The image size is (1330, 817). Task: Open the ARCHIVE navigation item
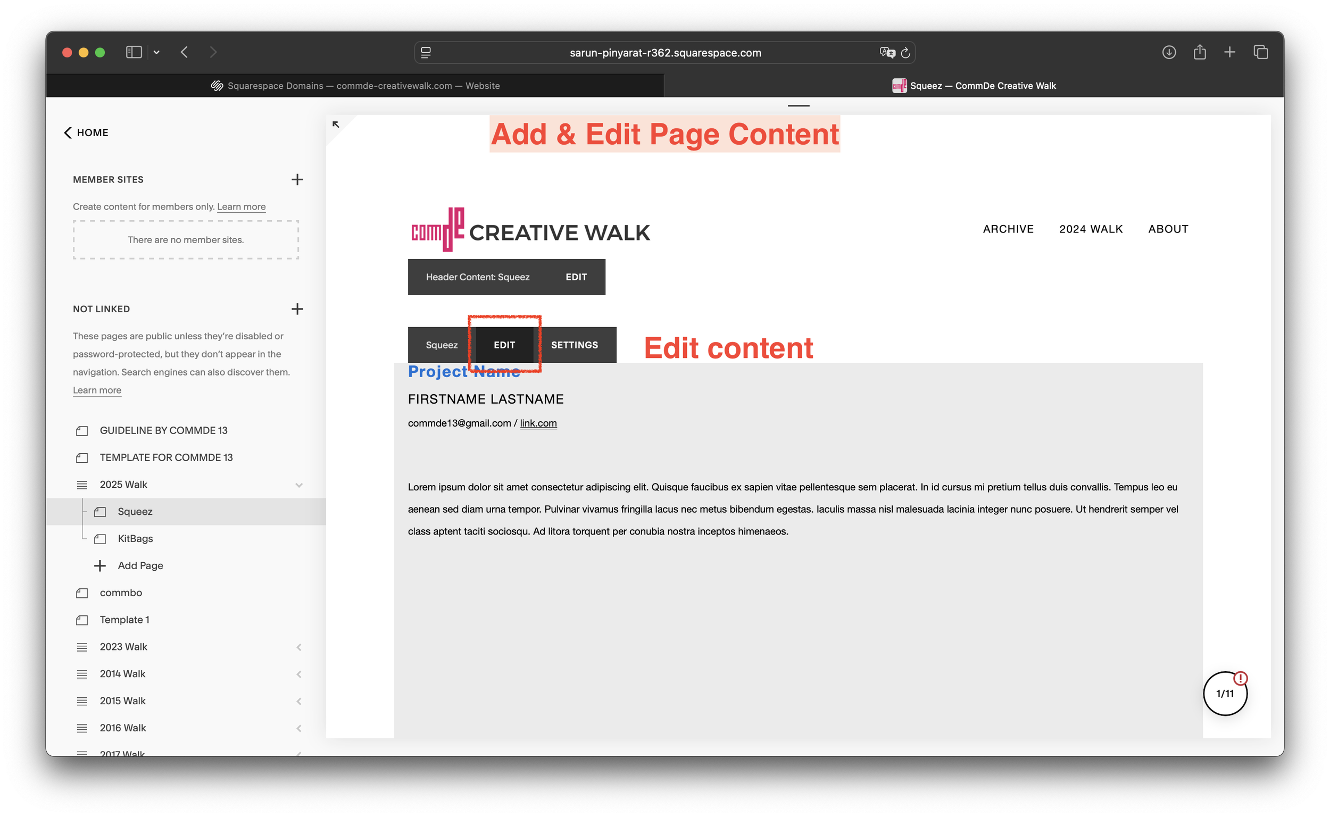point(1008,229)
